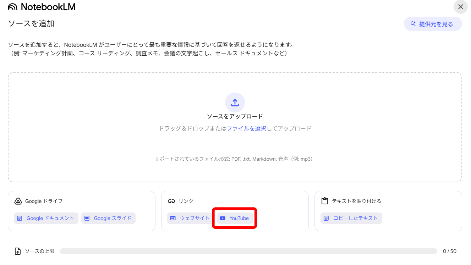
Task: Click the テキストを貼り付ける label
Action: [x=356, y=201]
